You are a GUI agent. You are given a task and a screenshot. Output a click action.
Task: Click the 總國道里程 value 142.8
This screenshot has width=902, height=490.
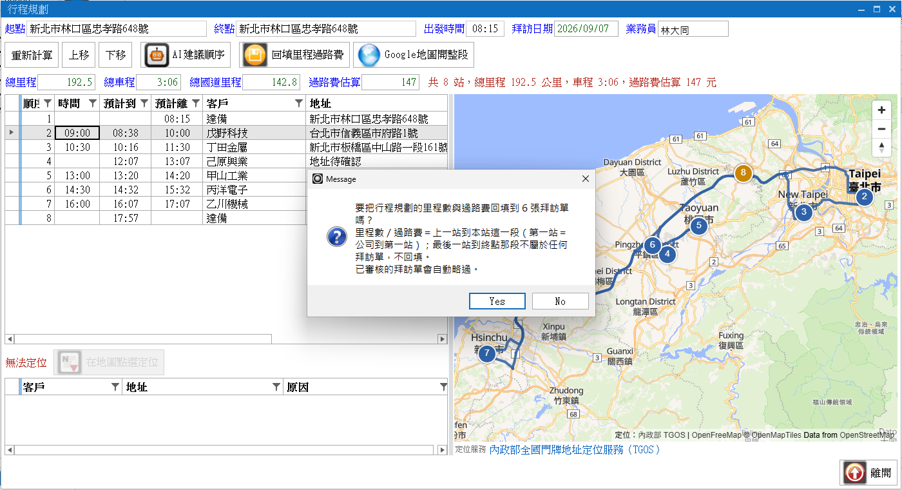pyautogui.click(x=271, y=83)
